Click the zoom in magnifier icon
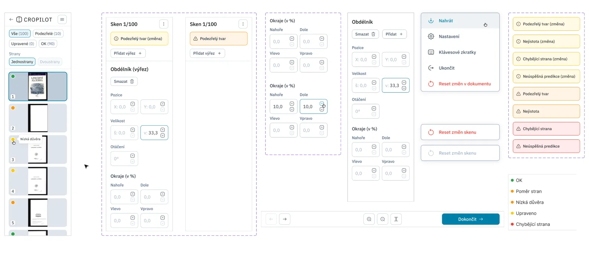589x256 pixels. tap(369, 219)
